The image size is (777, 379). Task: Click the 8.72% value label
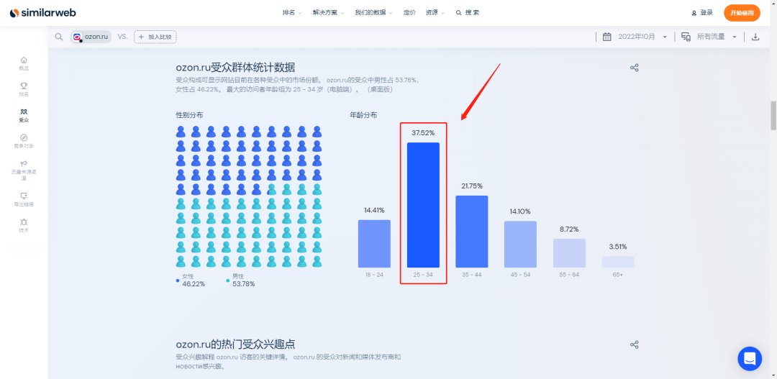click(x=569, y=229)
